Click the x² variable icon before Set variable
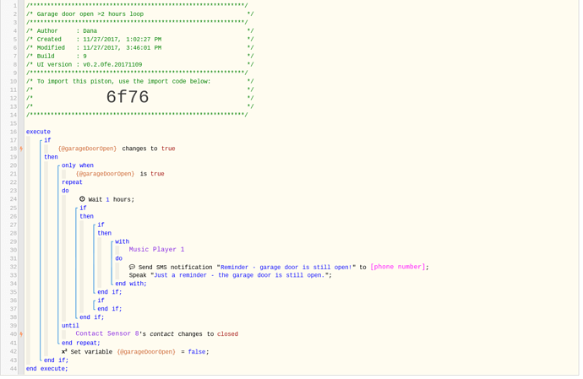This screenshot has width=583, height=379. coord(64,351)
